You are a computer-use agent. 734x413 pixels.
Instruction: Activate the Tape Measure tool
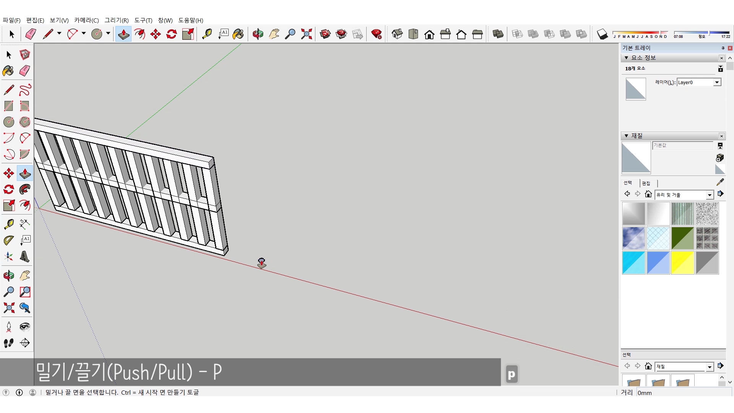pyautogui.click(x=8, y=224)
